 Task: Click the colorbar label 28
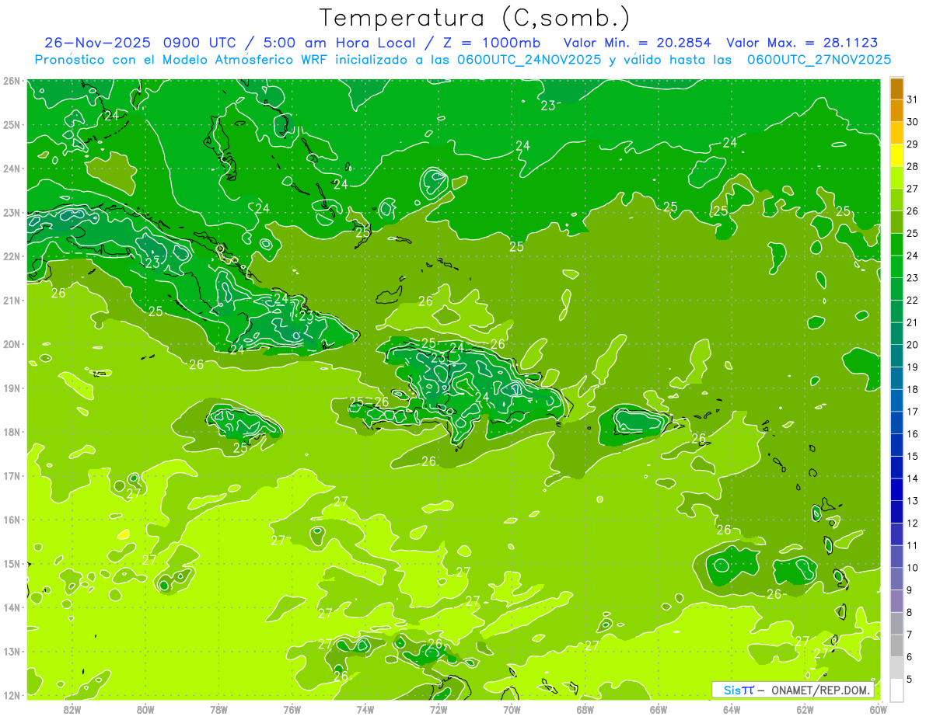(x=912, y=166)
